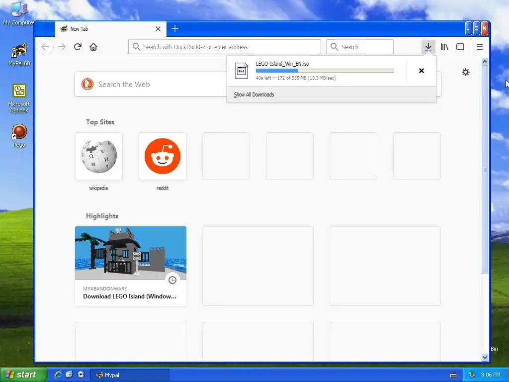Show the sidebars panel icon
509x382 pixels.
pyautogui.click(x=460, y=47)
